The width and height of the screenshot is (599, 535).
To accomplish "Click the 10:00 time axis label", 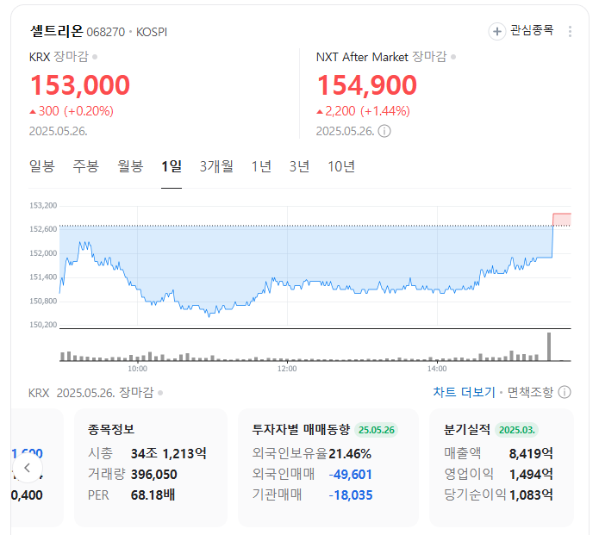I will click(x=137, y=369).
